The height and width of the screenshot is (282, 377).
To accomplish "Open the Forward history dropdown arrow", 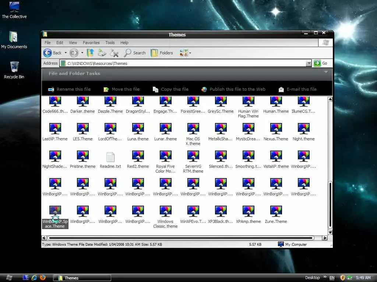I will coord(82,53).
